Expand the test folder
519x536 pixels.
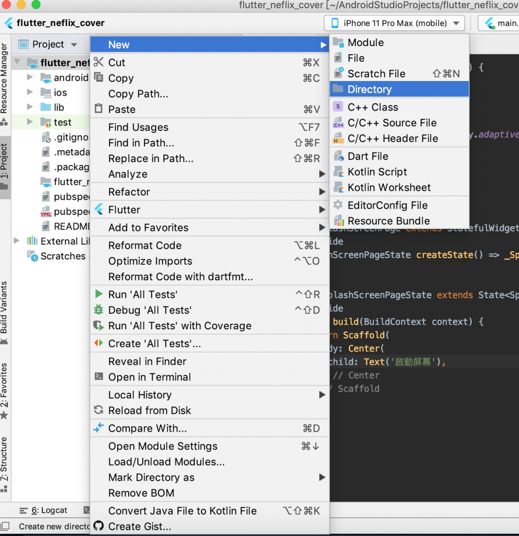click(30, 122)
